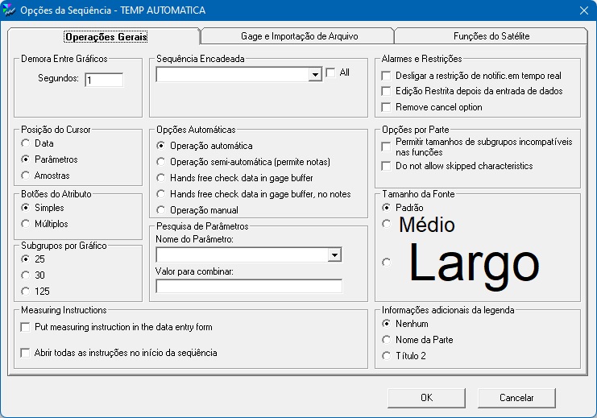Select 25 subgroups per chart
597x418 pixels.
pyautogui.click(x=26, y=259)
